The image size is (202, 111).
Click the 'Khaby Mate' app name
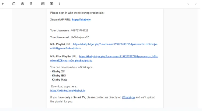60,80
